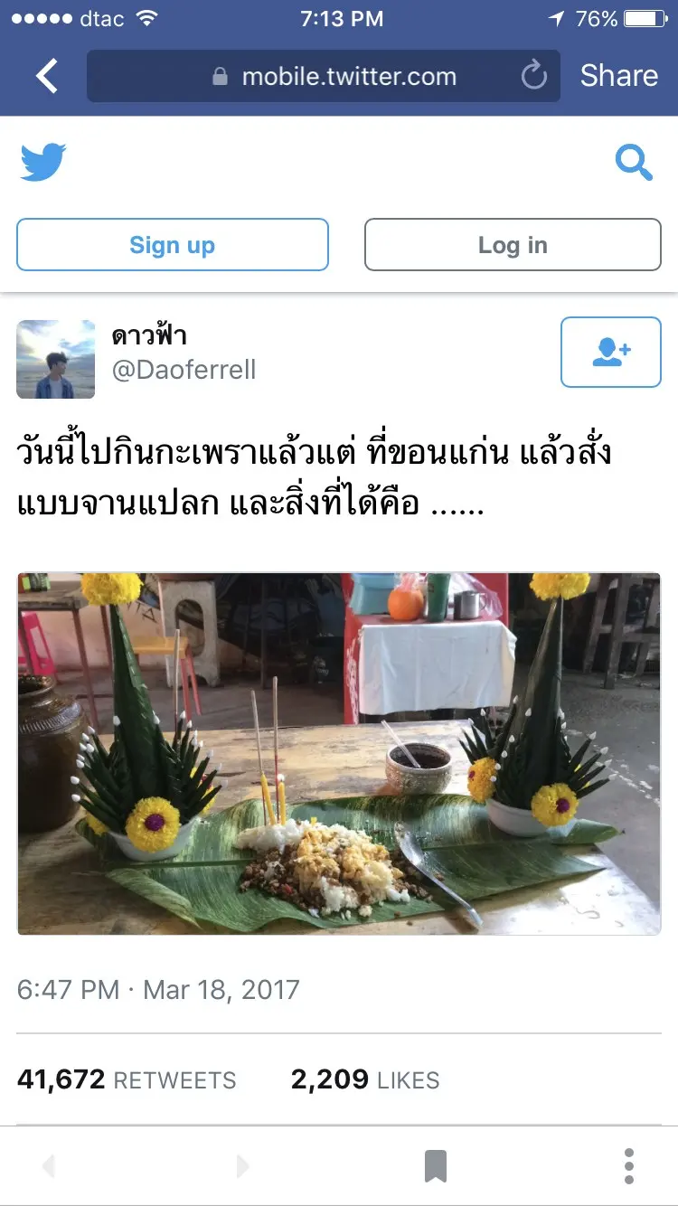The image size is (678, 1206).
Task: Open Twitter search magnifier icon
Action: coord(634,163)
